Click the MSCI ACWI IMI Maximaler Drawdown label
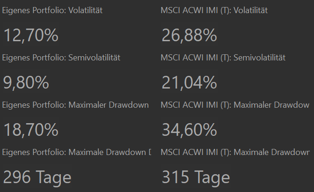The image size is (314, 192). click(235, 105)
